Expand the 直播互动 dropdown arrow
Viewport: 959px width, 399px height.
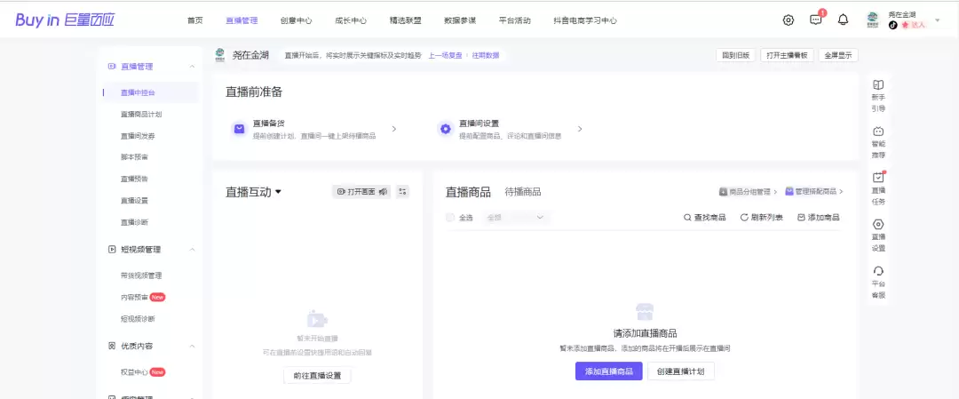point(278,192)
